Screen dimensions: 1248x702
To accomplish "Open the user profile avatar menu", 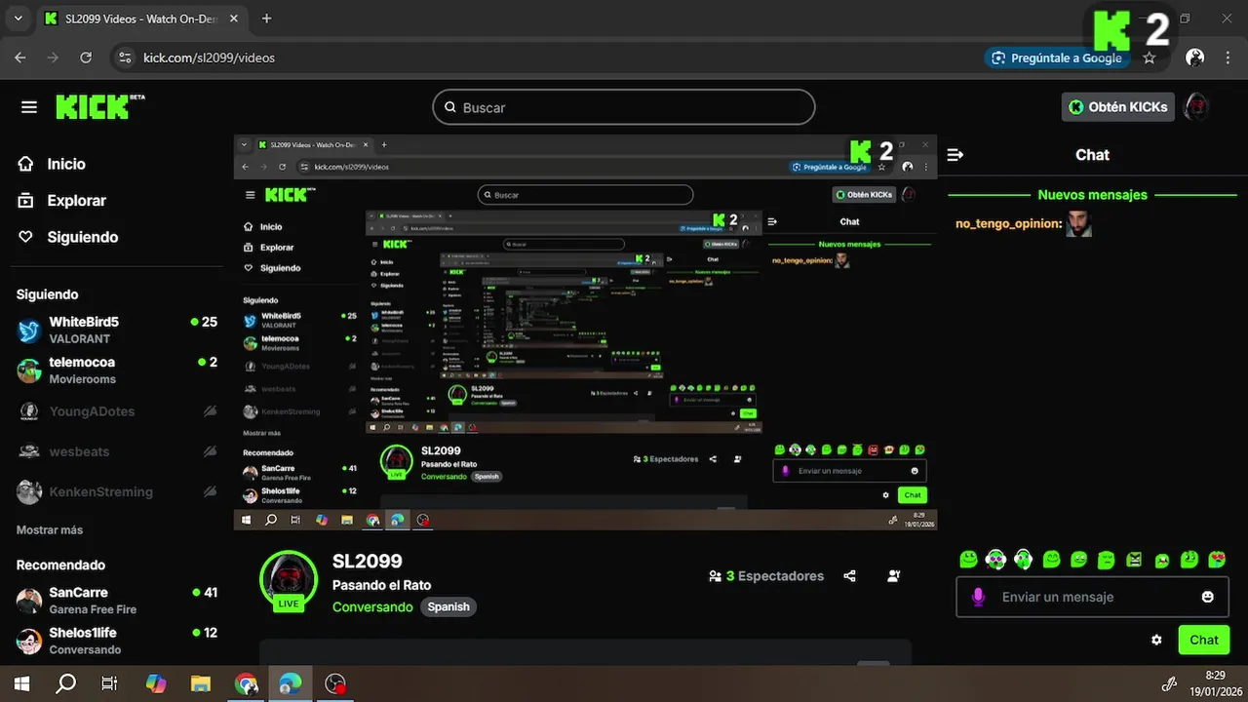I will click(x=1196, y=107).
